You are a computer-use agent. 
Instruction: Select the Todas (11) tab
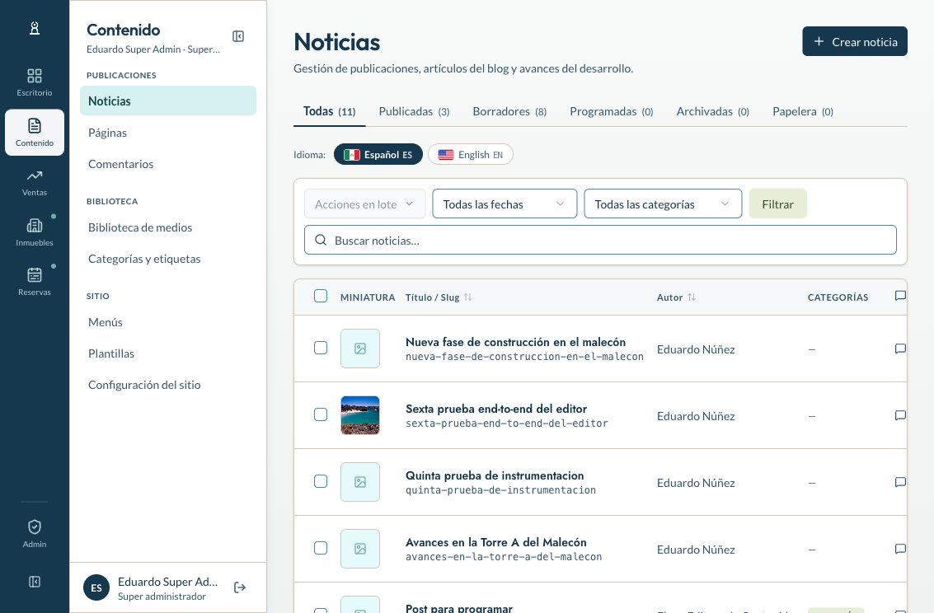coord(330,111)
